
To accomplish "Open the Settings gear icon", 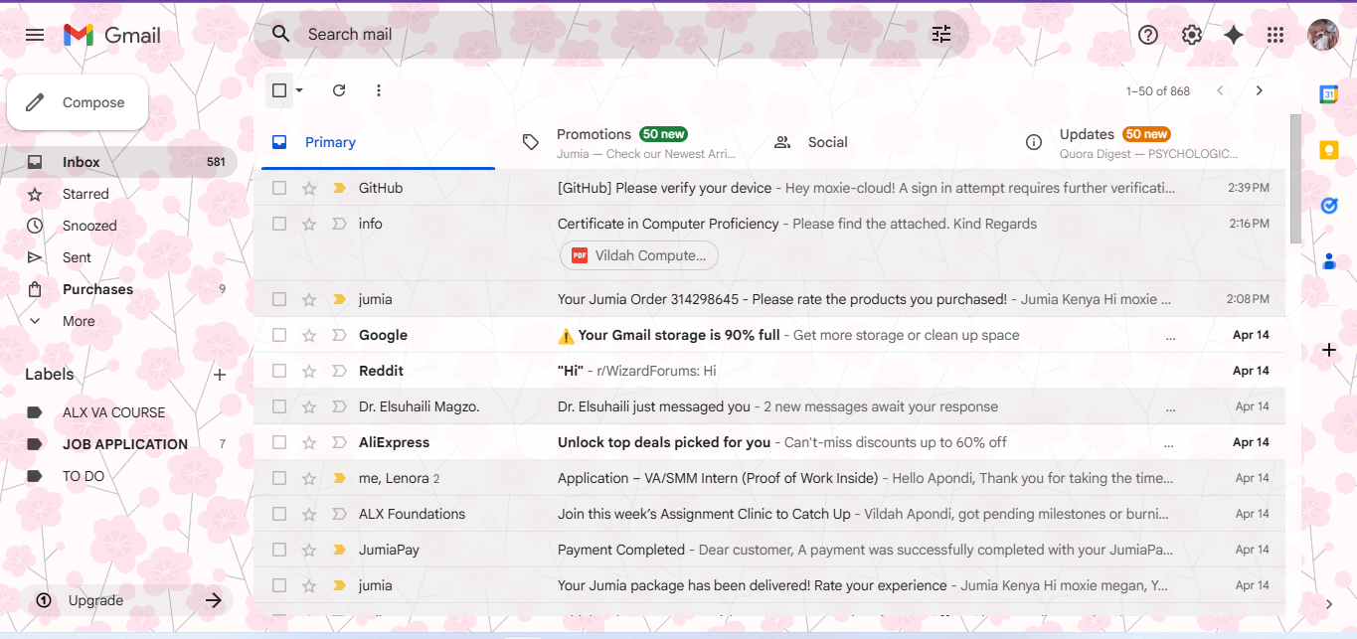I will point(1191,35).
